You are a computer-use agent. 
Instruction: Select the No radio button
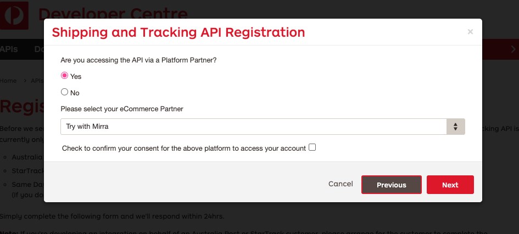(64, 92)
